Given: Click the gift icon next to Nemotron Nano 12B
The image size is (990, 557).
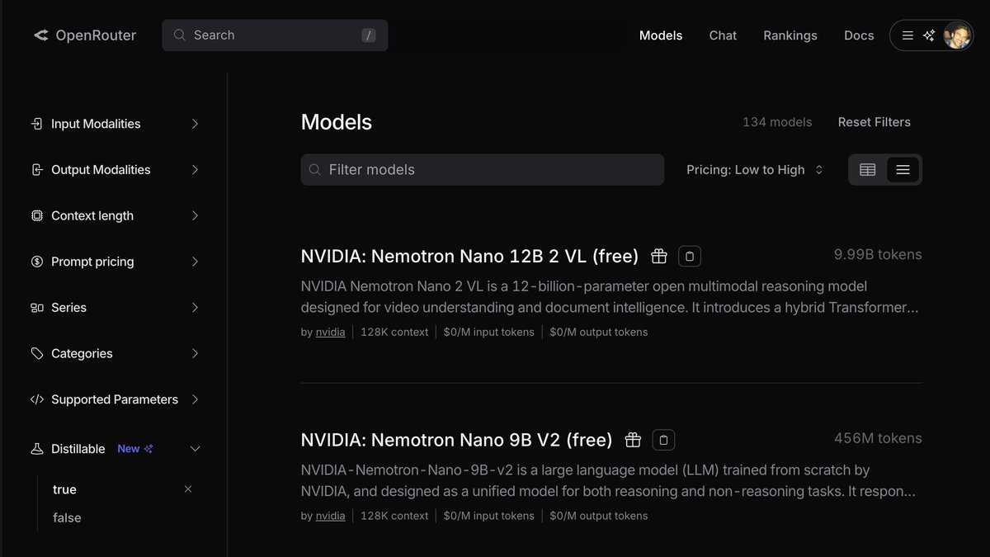Looking at the screenshot, I should 658,256.
